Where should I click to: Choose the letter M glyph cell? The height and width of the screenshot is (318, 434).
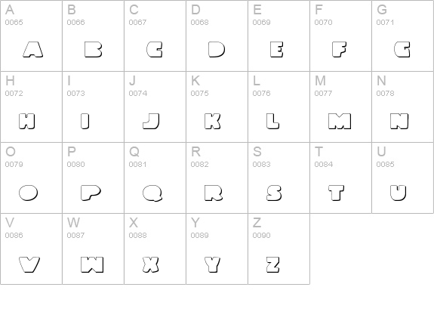(x=340, y=107)
